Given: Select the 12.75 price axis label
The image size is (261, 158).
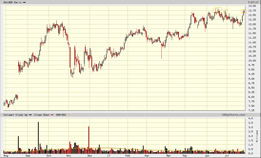Looking at the screenshot, I should 252,10.
